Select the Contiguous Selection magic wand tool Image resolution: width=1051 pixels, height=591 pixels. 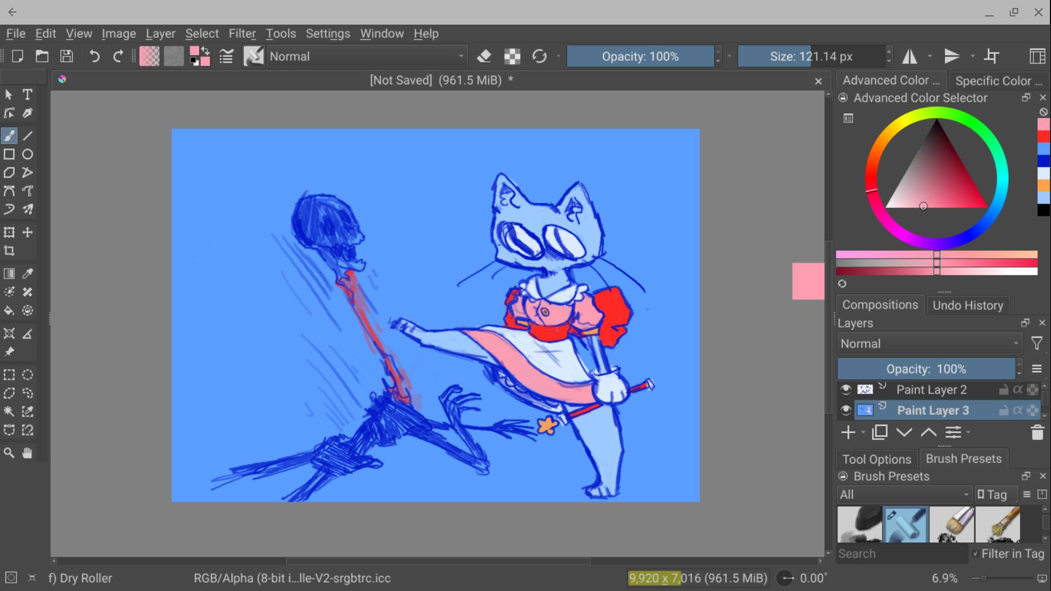pyautogui.click(x=9, y=412)
